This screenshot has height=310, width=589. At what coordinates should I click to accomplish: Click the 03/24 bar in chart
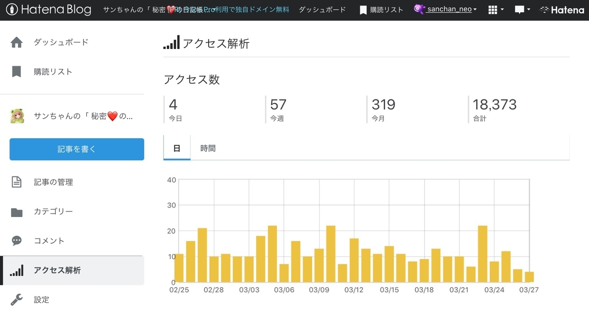(494, 272)
